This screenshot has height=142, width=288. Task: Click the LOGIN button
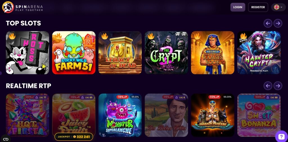[238, 7]
